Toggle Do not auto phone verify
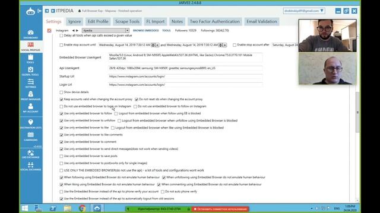This screenshot has height=213, width=380. pos(163,192)
